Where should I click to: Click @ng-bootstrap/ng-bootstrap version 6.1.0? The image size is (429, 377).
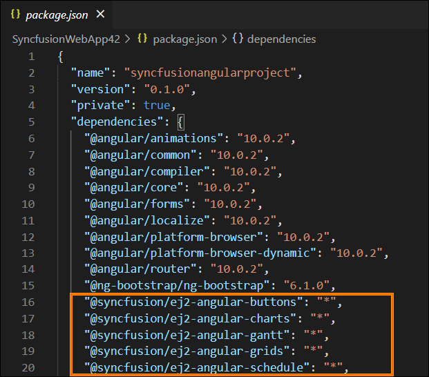click(x=305, y=284)
